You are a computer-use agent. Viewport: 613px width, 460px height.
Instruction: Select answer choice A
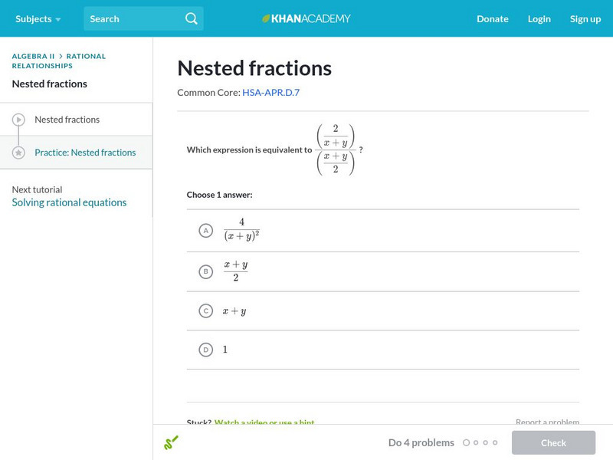205,230
